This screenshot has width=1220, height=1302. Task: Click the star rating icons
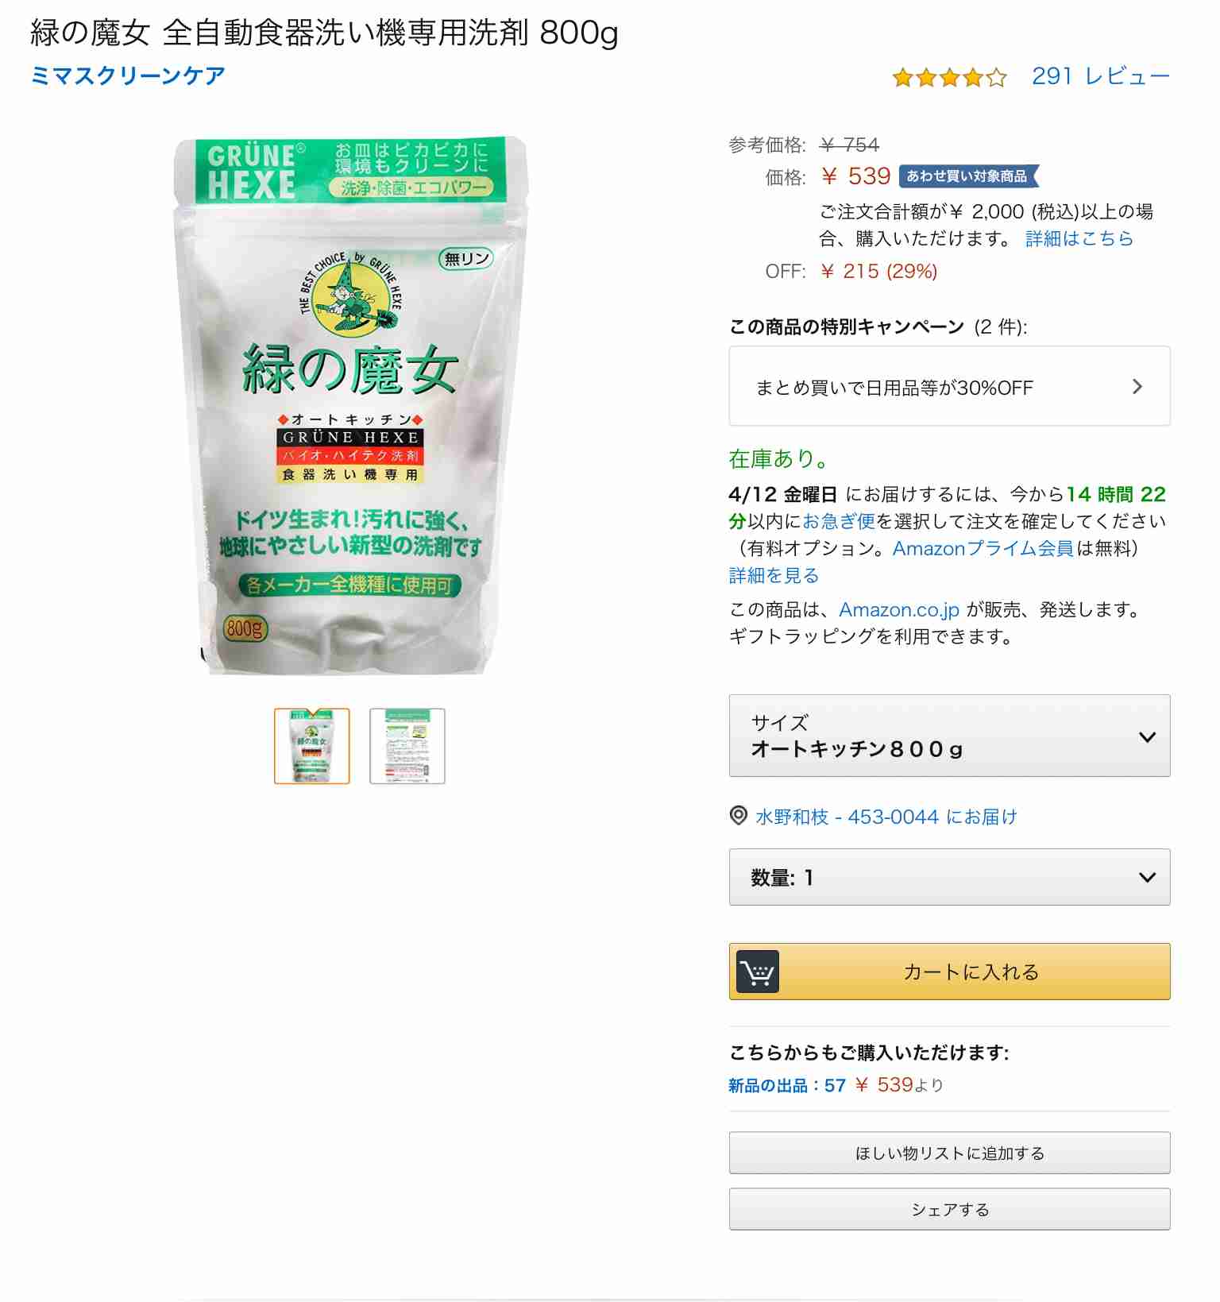point(949,77)
